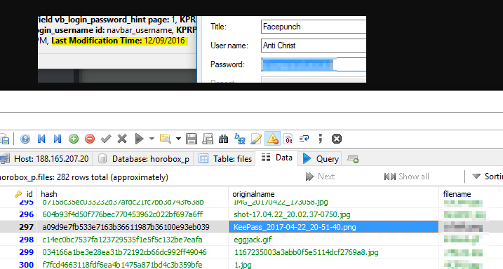
Task: Select row id 297
Action: point(26,227)
